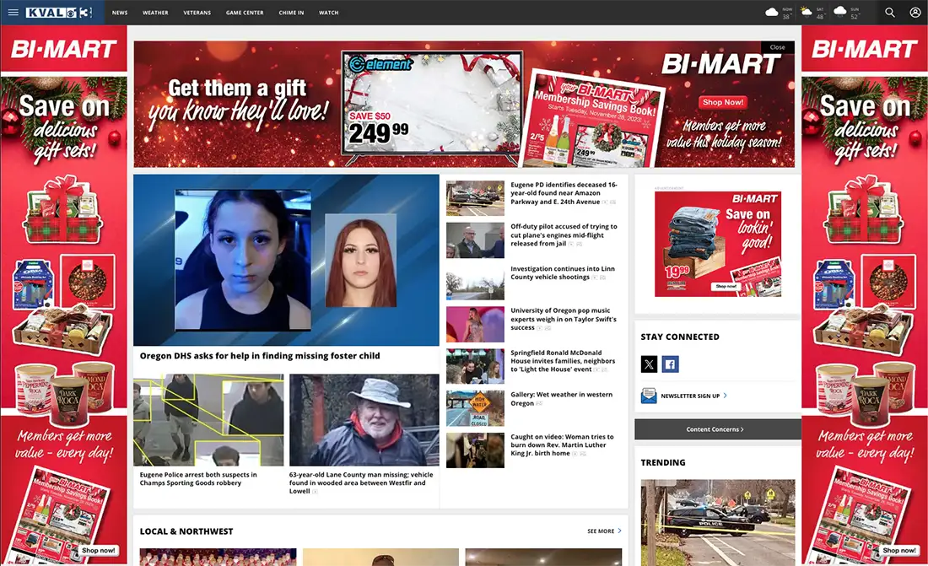Open Champs Sporting Goods robbery story
The height and width of the screenshot is (566, 928).
coord(198,478)
